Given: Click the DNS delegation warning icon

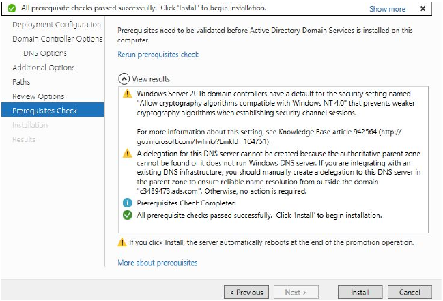Looking at the screenshot, I should point(126,154).
